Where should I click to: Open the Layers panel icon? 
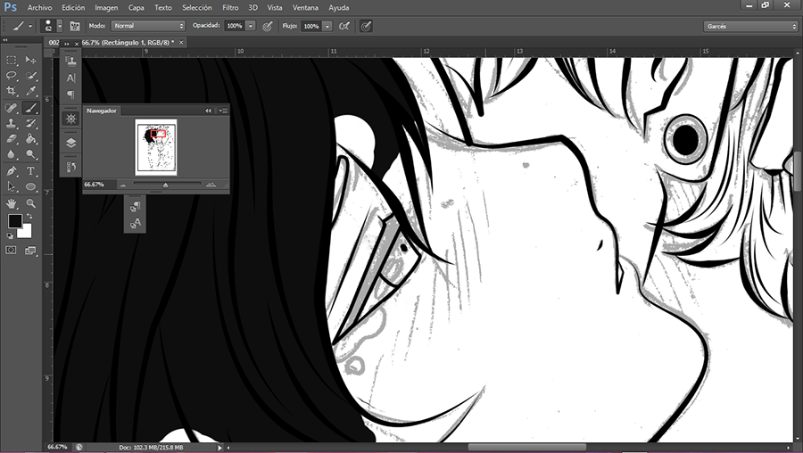click(x=71, y=142)
